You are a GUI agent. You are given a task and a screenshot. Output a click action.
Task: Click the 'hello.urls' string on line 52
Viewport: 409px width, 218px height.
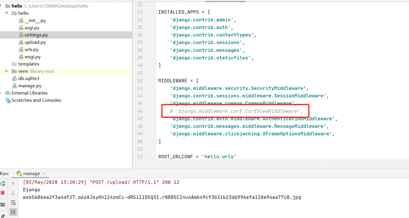point(219,157)
